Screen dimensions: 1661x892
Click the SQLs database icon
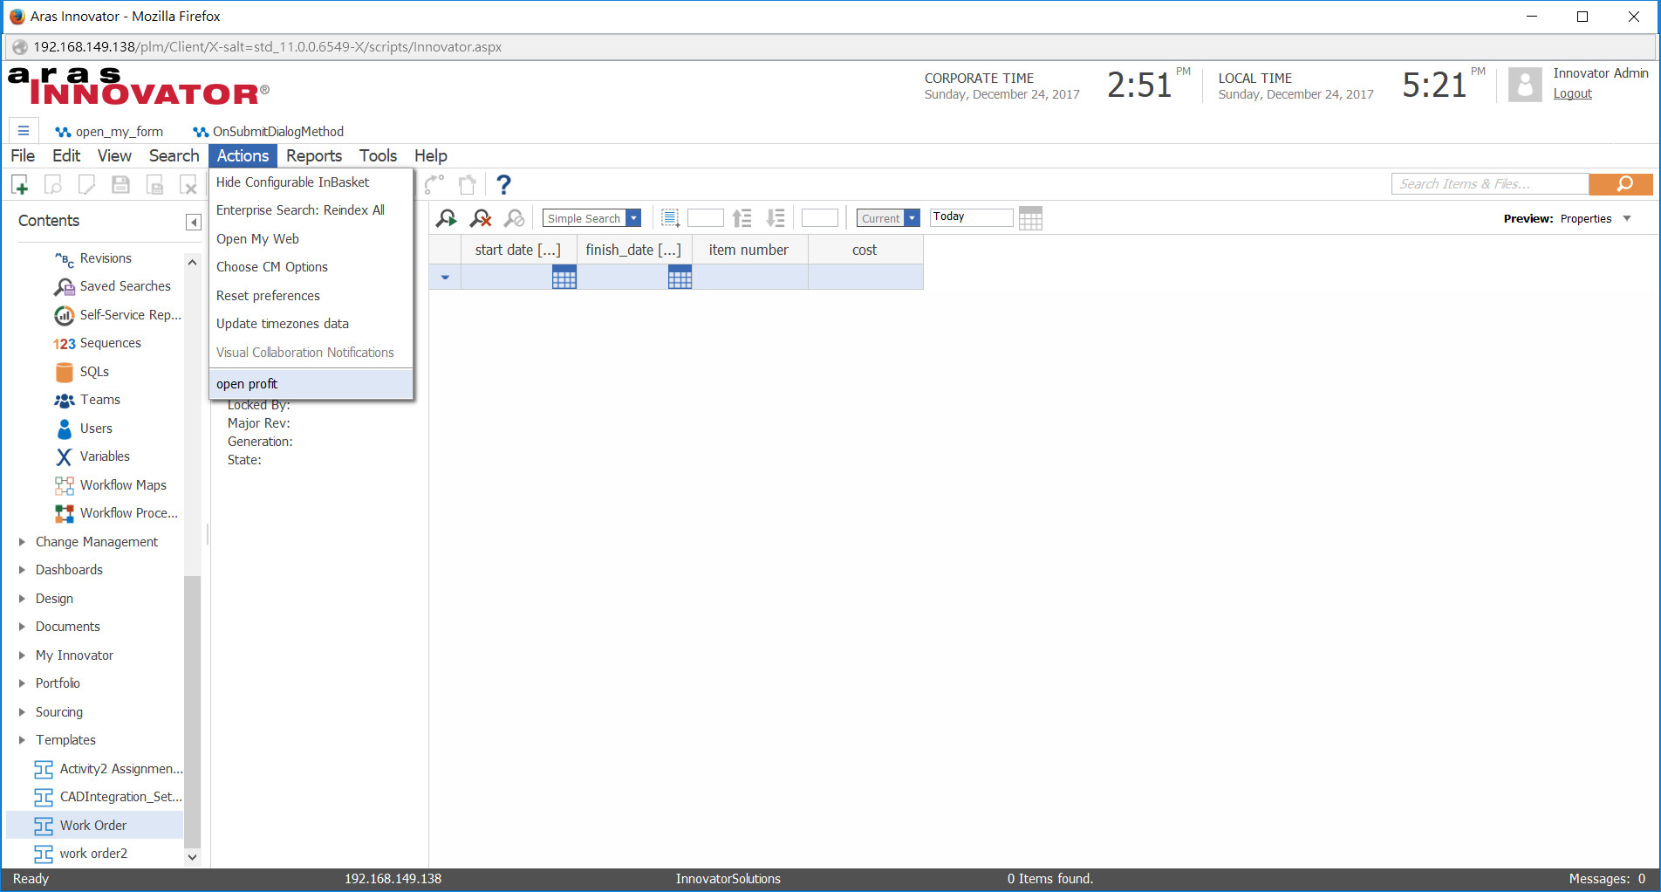[x=65, y=372]
